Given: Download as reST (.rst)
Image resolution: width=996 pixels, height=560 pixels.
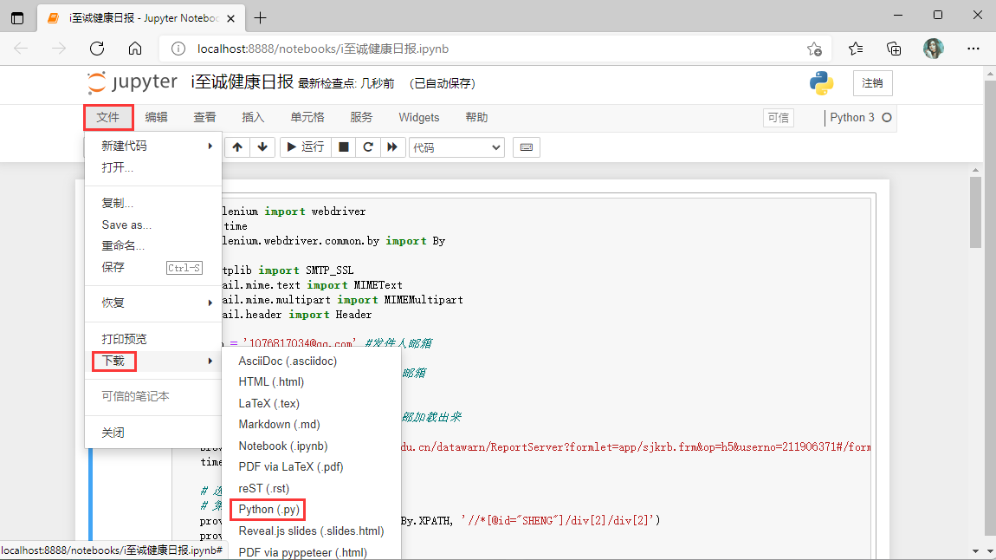Looking at the screenshot, I should (312, 489).
